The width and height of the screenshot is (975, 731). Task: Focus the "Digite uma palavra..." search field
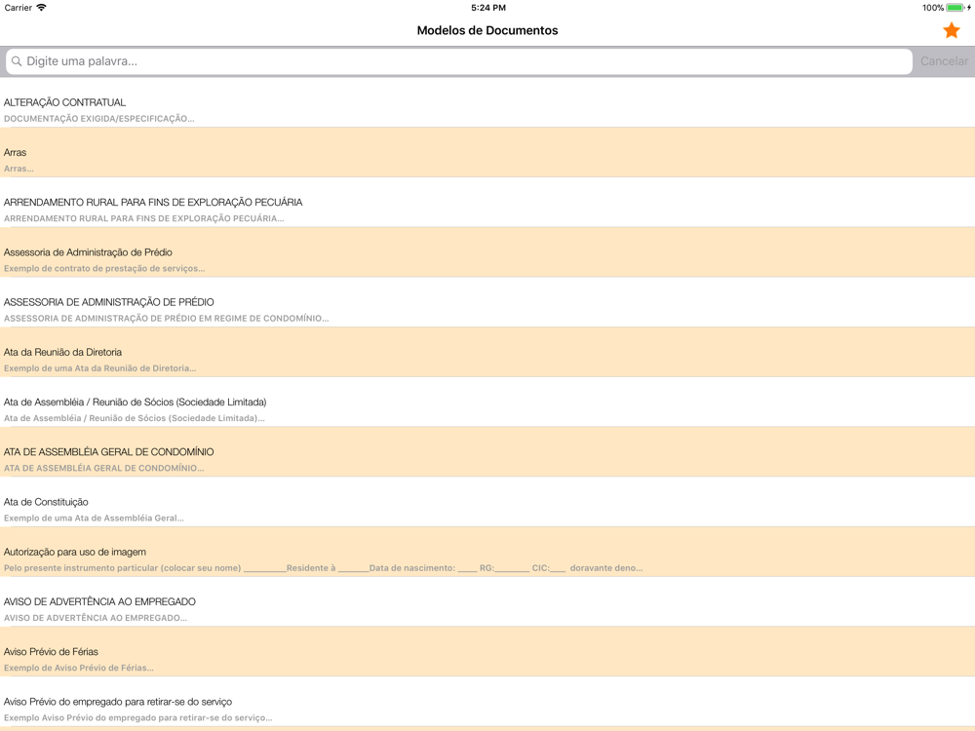tap(459, 61)
